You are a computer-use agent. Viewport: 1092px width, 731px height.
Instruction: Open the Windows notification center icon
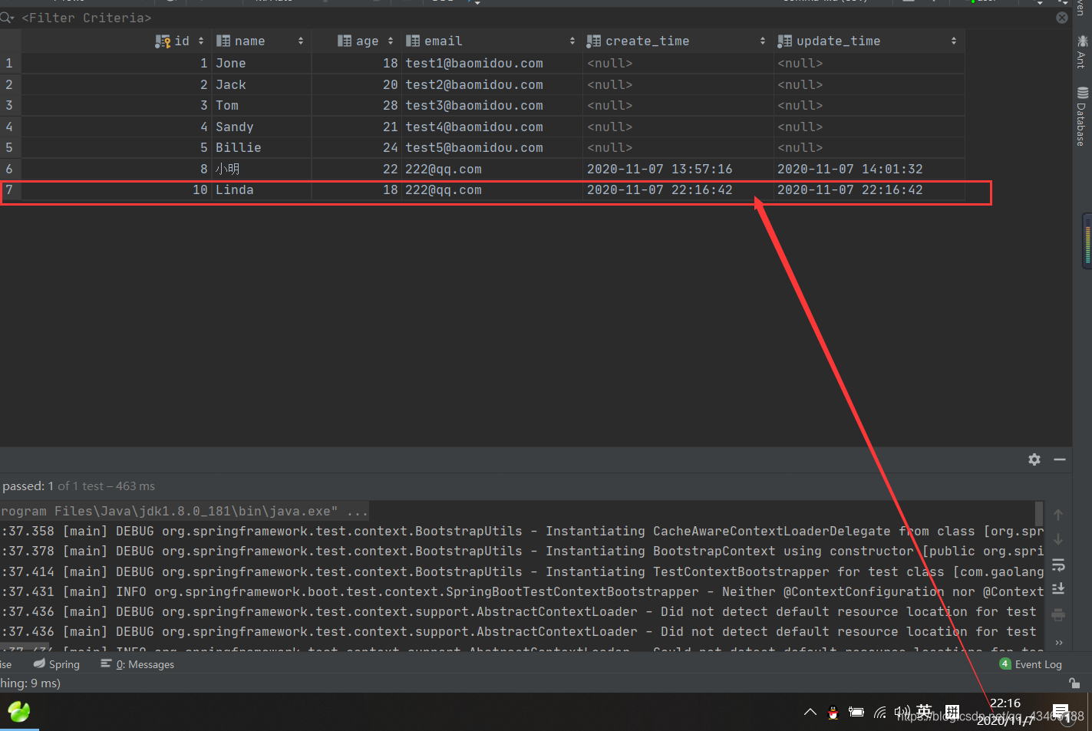coord(1061,713)
